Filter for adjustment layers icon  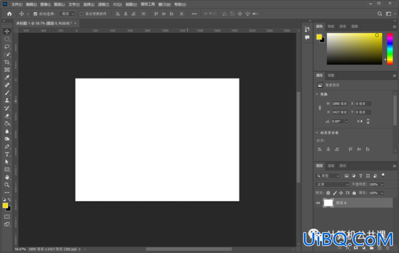pos(354,176)
